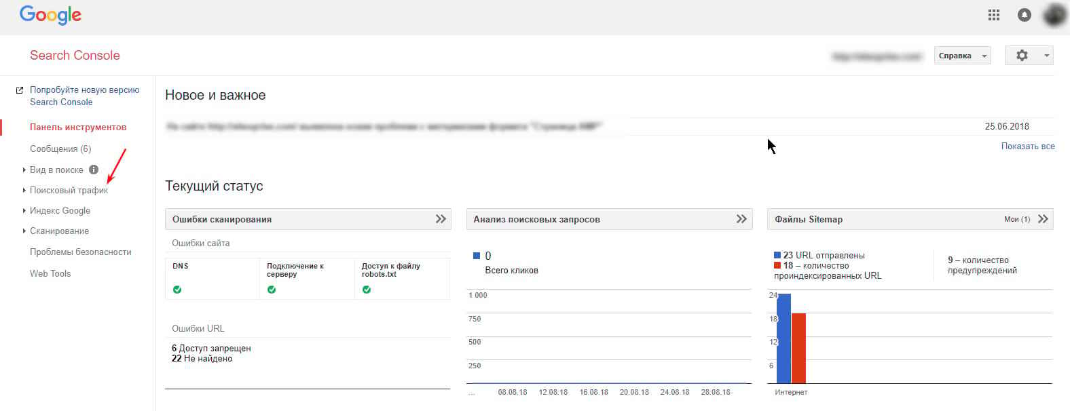
Task: Click red legend square for indexed URLs
Action: pyautogui.click(x=777, y=265)
